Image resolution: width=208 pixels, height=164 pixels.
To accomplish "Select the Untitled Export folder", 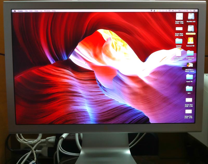I will point(179,41).
